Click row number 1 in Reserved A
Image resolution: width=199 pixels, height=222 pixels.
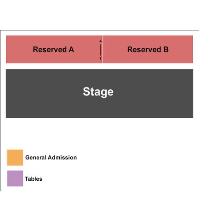coord(100,59)
